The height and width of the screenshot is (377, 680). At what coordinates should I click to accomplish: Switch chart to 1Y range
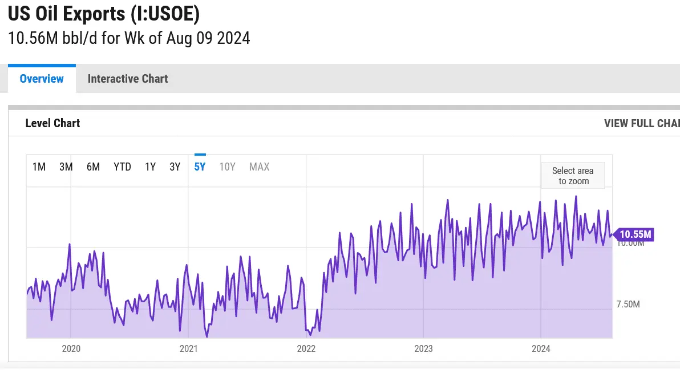pyautogui.click(x=150, y=167)
